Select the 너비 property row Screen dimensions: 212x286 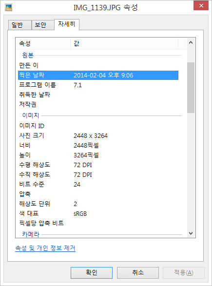[x=98, y=145]
